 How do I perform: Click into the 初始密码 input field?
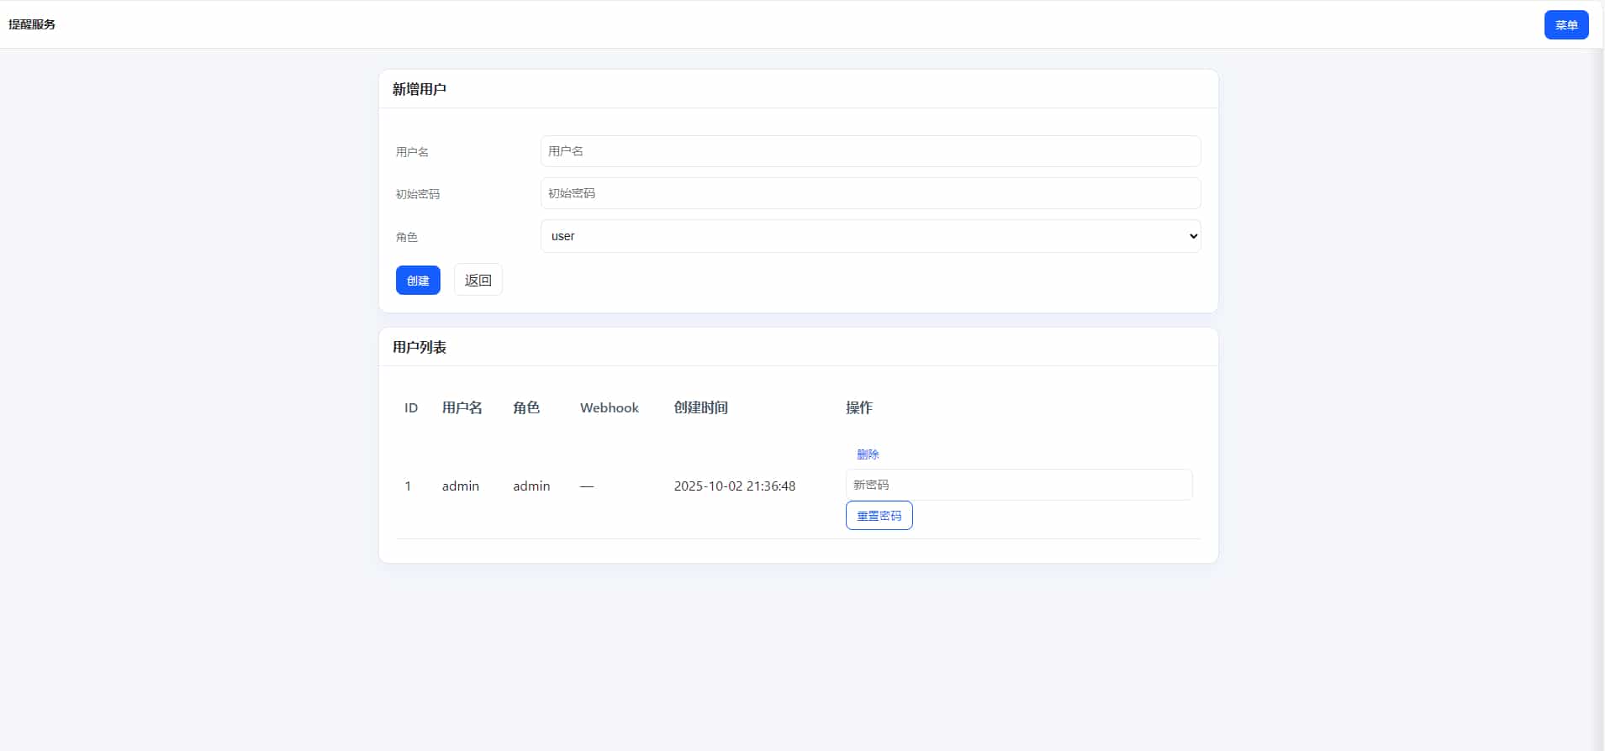(869, 193)
